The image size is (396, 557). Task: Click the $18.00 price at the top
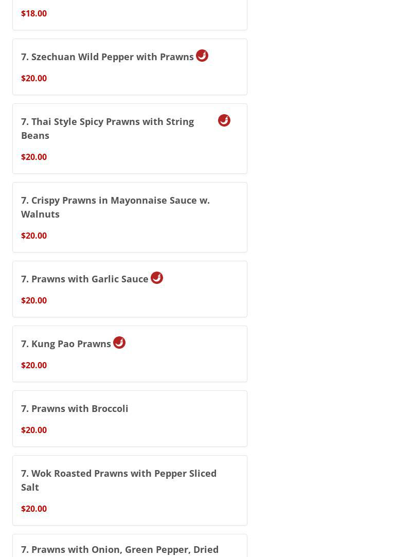click(34, 13)
